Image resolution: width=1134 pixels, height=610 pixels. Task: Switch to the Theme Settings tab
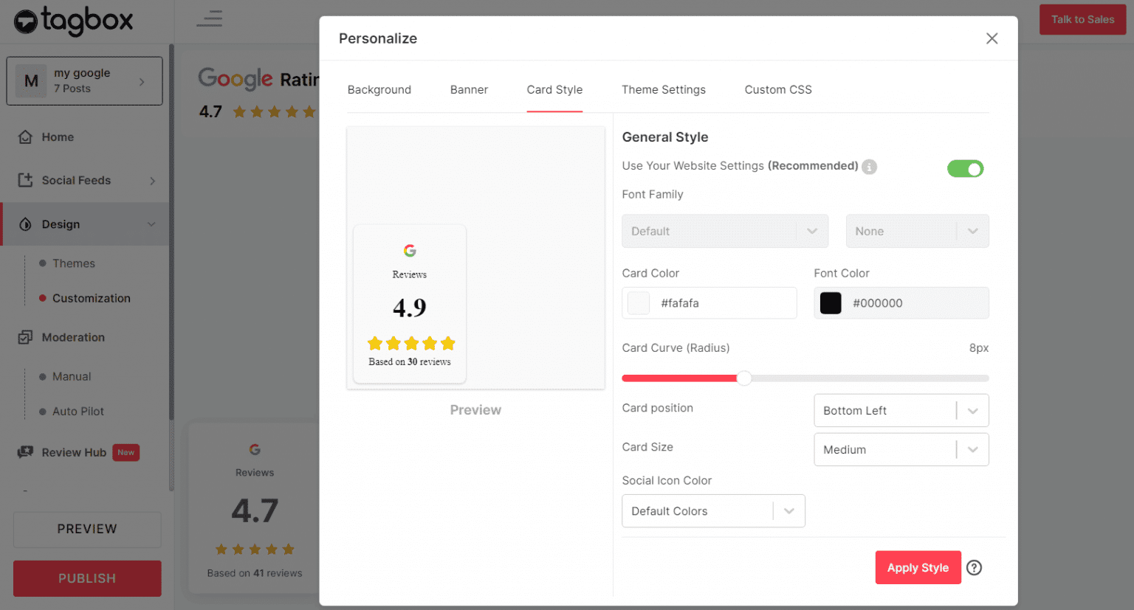[x=663, y=89]
